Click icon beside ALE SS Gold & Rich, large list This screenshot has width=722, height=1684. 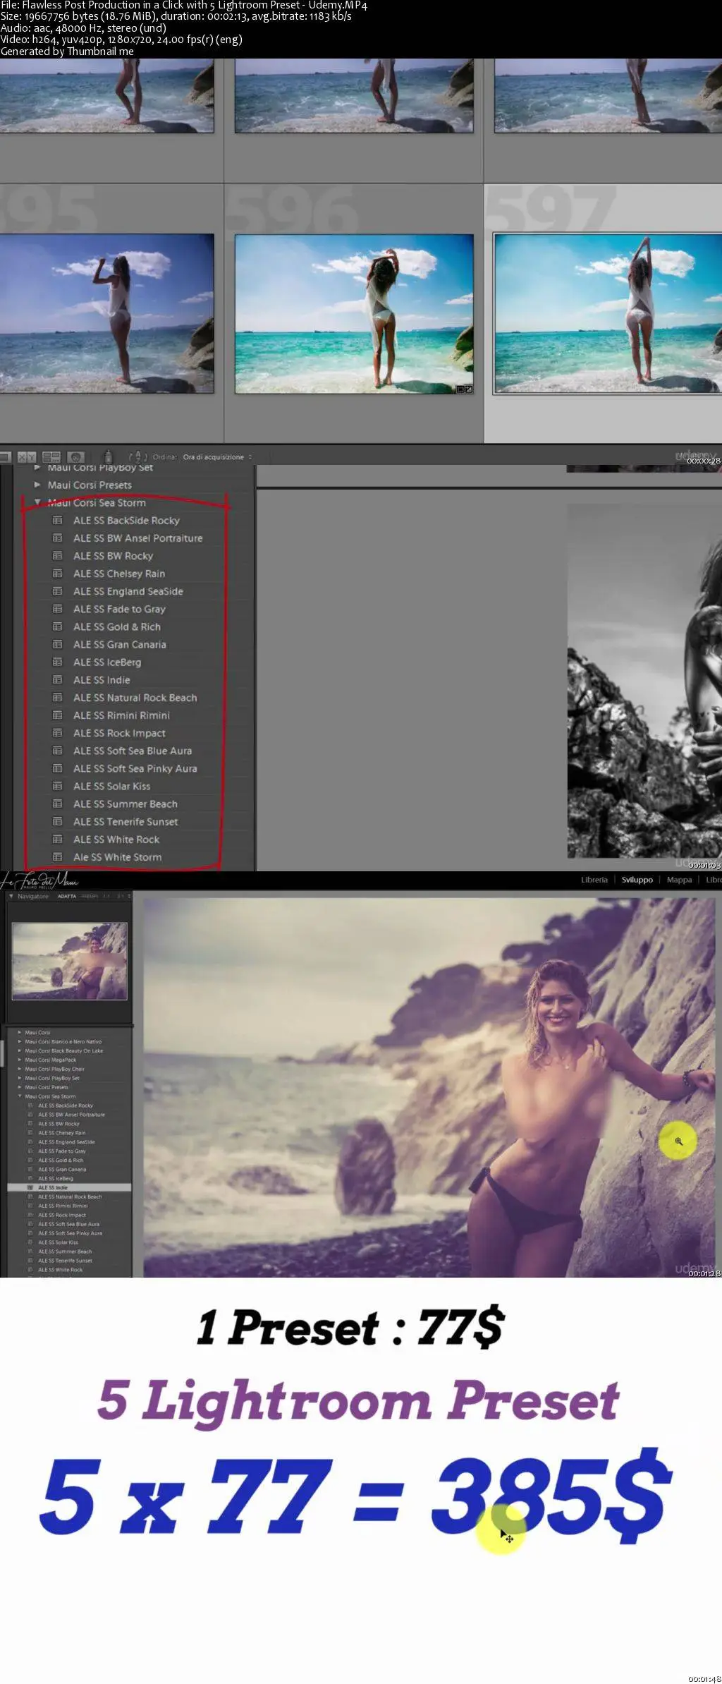click(x=58, y=626)
